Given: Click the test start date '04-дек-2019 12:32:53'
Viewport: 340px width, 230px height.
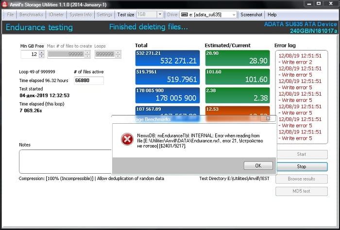Looking at the screenshot, I should [45, 96].
